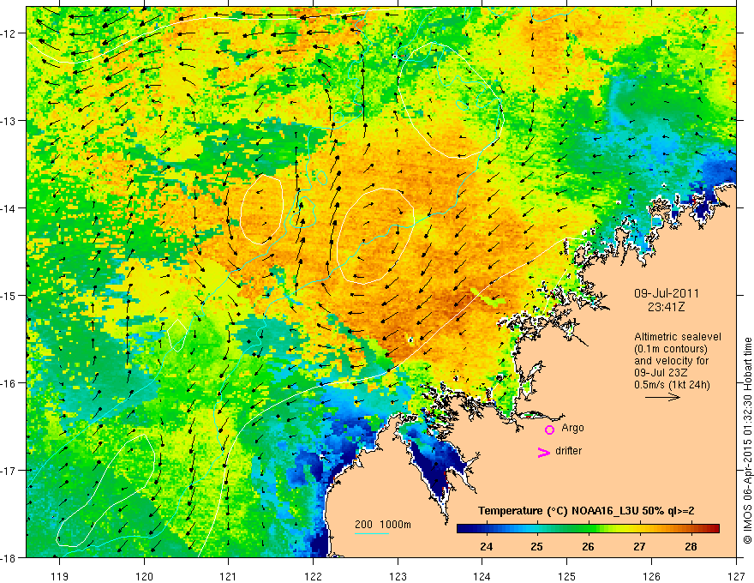Click the 'drifter' legend label
754x583 pixels.
568,451
